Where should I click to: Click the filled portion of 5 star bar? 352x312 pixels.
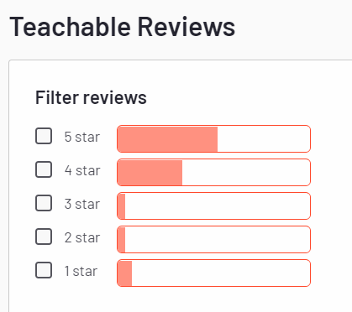click(x=167, y=139)
